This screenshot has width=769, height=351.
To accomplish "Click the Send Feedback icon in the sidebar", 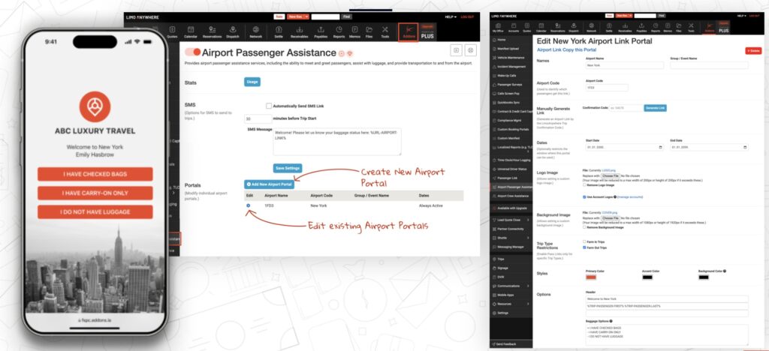I will tap(493, 342).
